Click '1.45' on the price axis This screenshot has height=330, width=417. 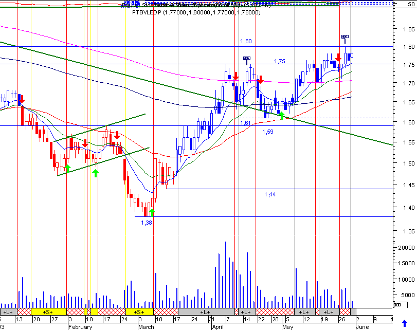408,185
